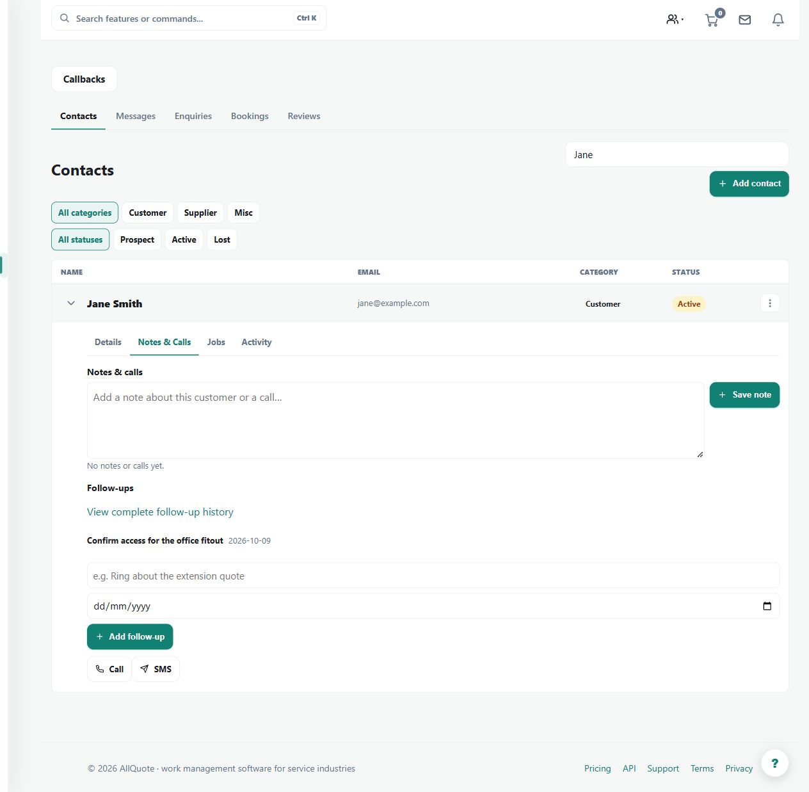Click the Add contact button
The image size is (809, 792).
pos(749,184)
